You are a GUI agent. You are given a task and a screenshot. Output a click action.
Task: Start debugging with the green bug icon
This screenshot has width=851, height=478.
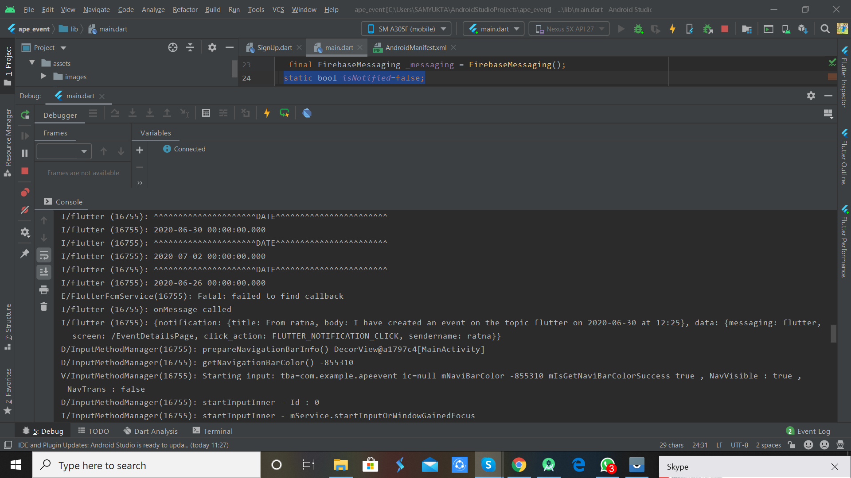[x=638, y=29]
